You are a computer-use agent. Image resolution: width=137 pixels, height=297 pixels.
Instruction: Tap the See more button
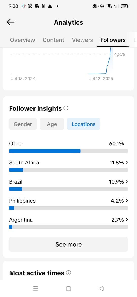point(68,244)
